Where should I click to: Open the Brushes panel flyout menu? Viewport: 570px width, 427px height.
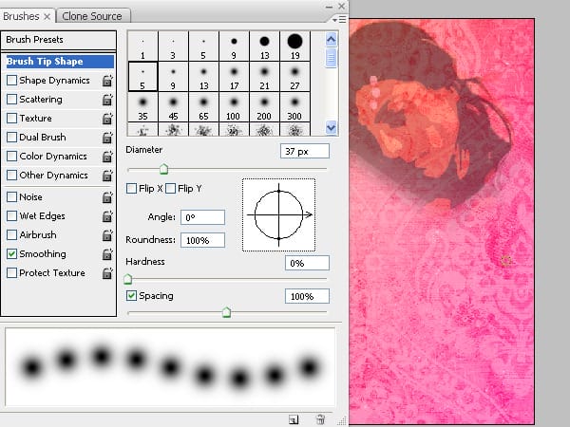pos(340,19)
